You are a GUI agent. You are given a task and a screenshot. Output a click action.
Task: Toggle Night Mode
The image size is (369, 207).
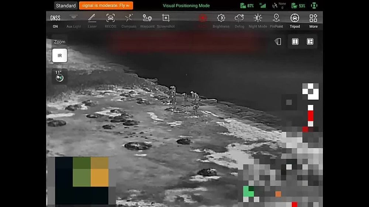pyautogui.click(x=258, y=21)
